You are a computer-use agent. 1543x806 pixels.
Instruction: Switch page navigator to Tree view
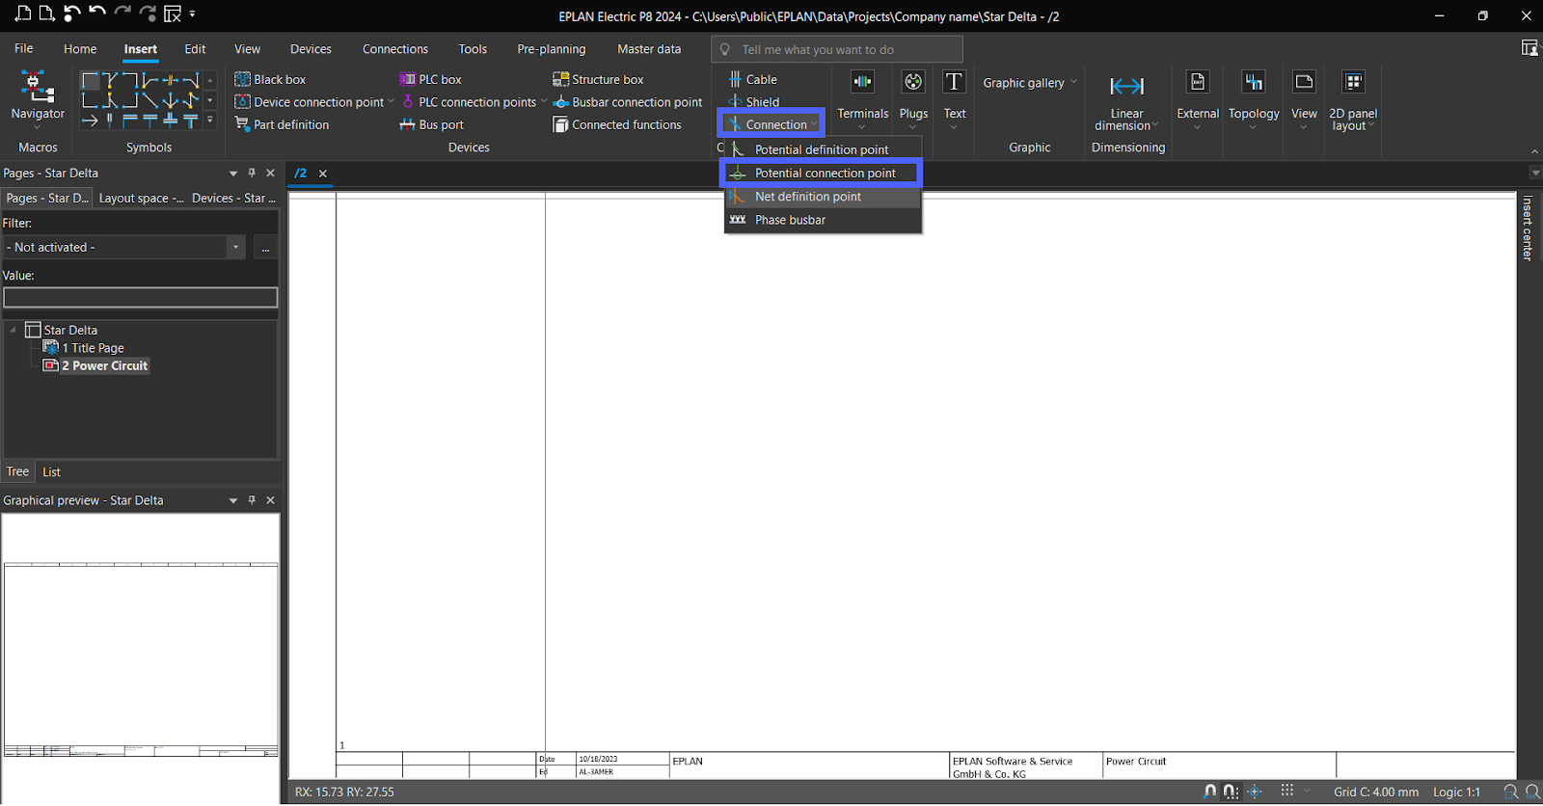tap(17, 471)
